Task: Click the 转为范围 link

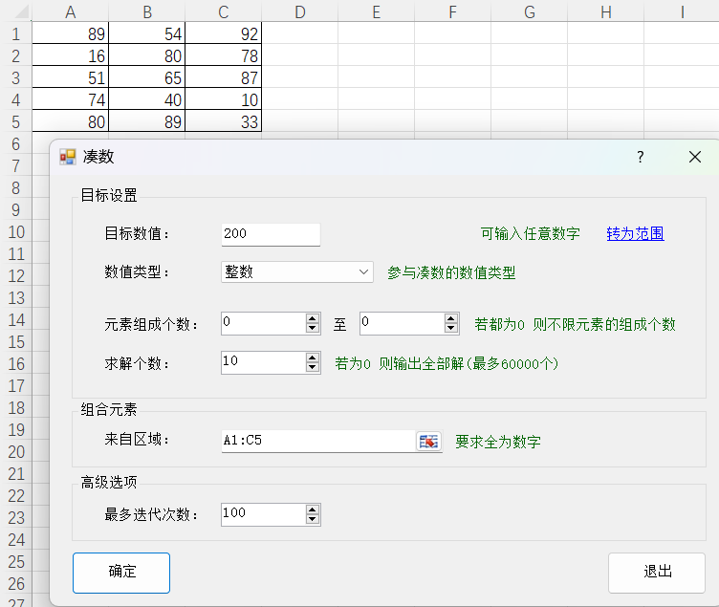Action: pos(635,233)
